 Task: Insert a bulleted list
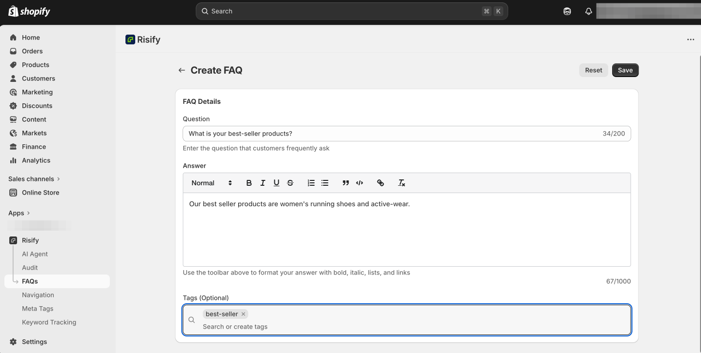point(325,183)
